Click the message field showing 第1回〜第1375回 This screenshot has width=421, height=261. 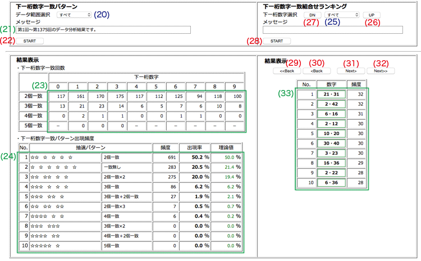[103, 30]
